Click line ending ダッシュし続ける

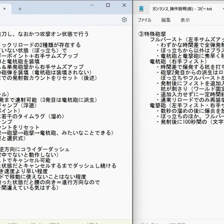point(58,166)
